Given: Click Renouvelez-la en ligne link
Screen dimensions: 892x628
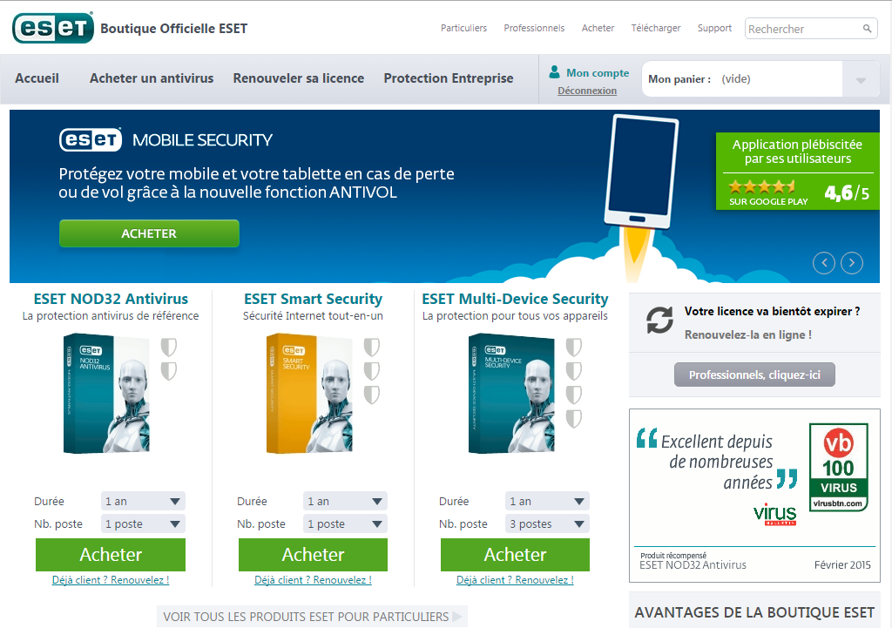Looking at the screenshot, I should (x=748, y=334).
